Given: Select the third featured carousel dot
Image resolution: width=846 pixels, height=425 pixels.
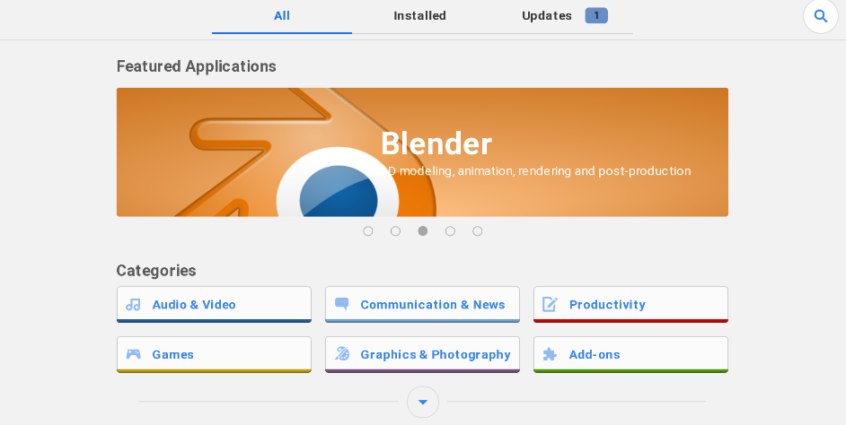Looking at the screenshot, I should [423, 231].
